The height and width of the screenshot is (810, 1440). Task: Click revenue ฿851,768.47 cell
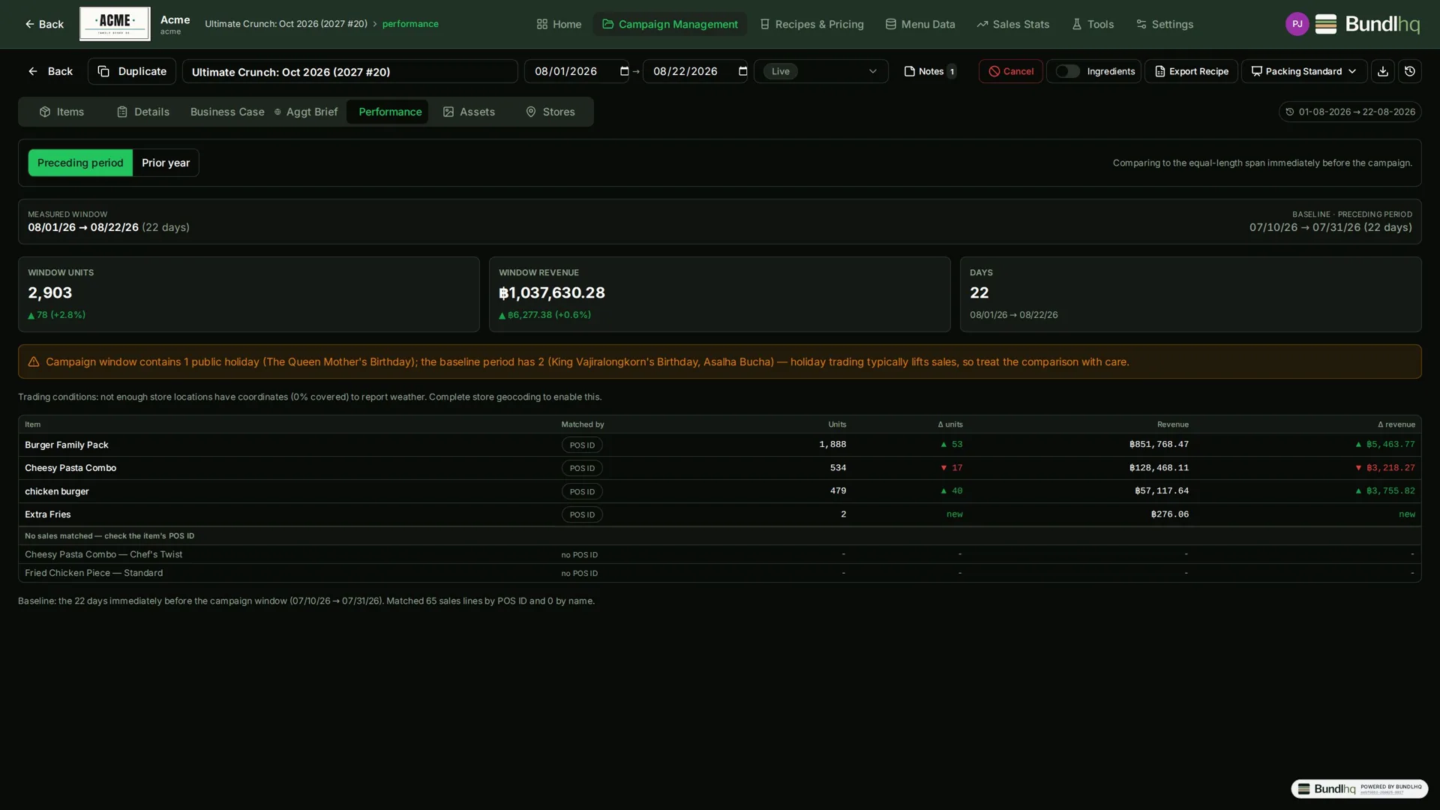tap(1159, 445)
